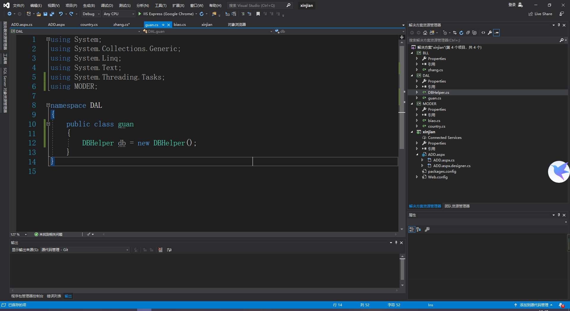Collapse the namespace DAL code block
The width and height of the screenshot is (570, 311).
[x=48, y=105]
